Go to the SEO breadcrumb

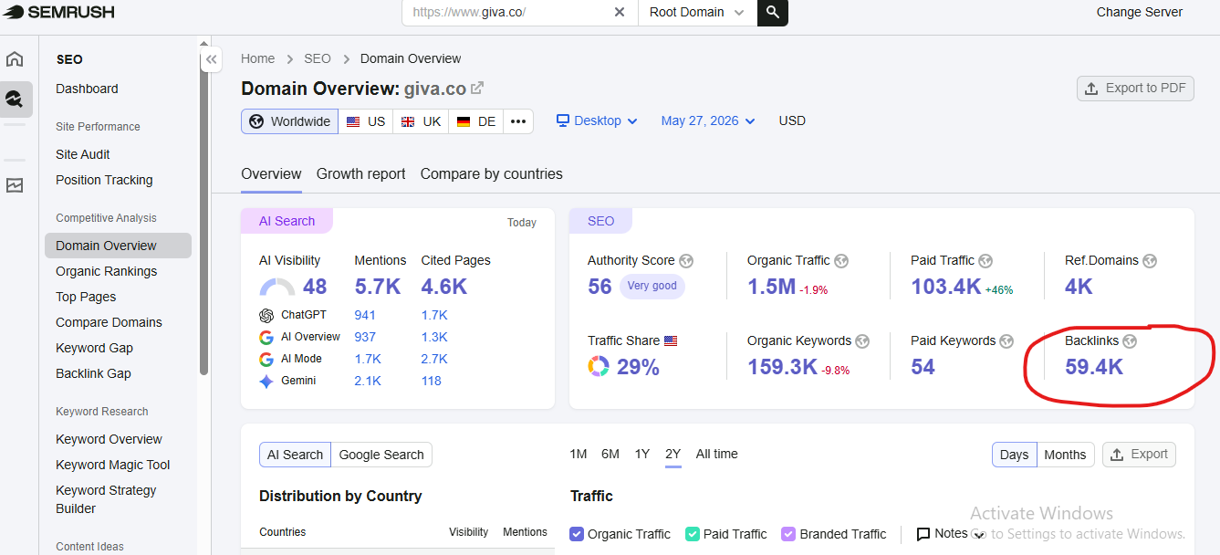pos(318,58)
